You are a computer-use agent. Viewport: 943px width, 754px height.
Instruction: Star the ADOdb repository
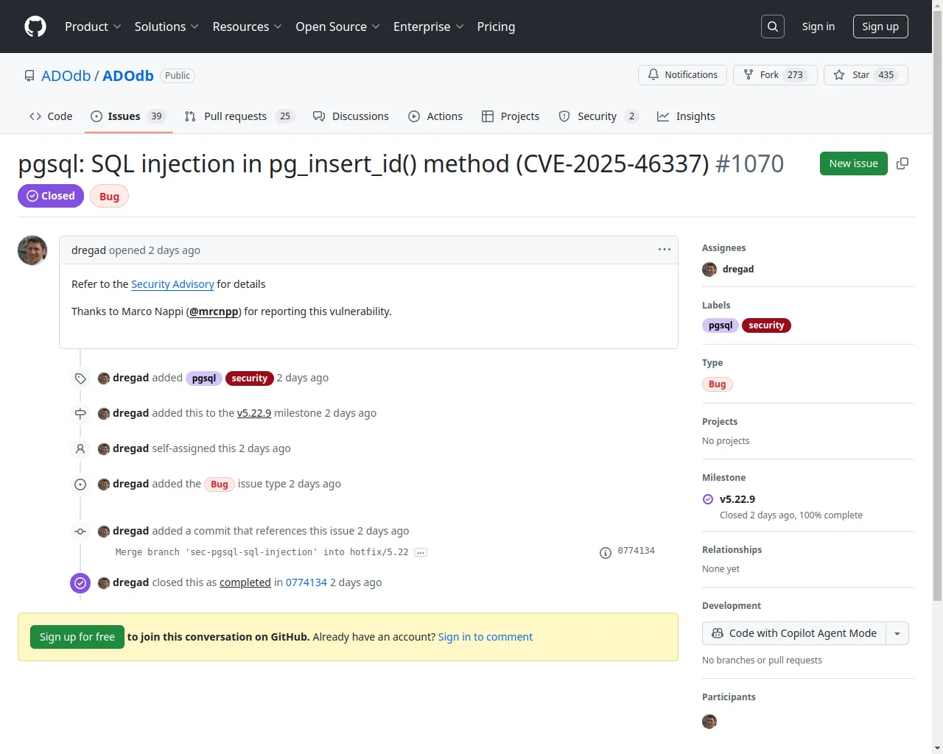coord(866,75)
